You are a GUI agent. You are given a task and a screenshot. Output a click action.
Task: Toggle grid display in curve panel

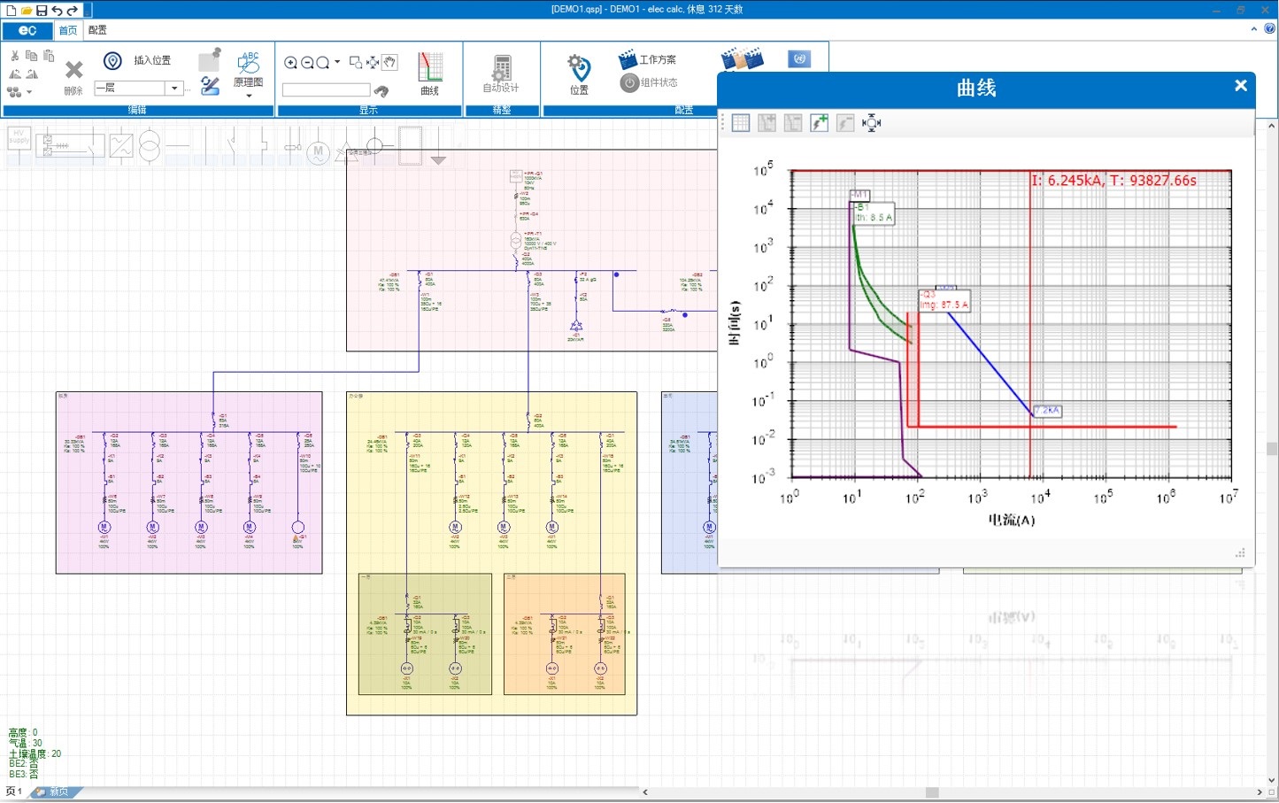[x=741, y=123]
